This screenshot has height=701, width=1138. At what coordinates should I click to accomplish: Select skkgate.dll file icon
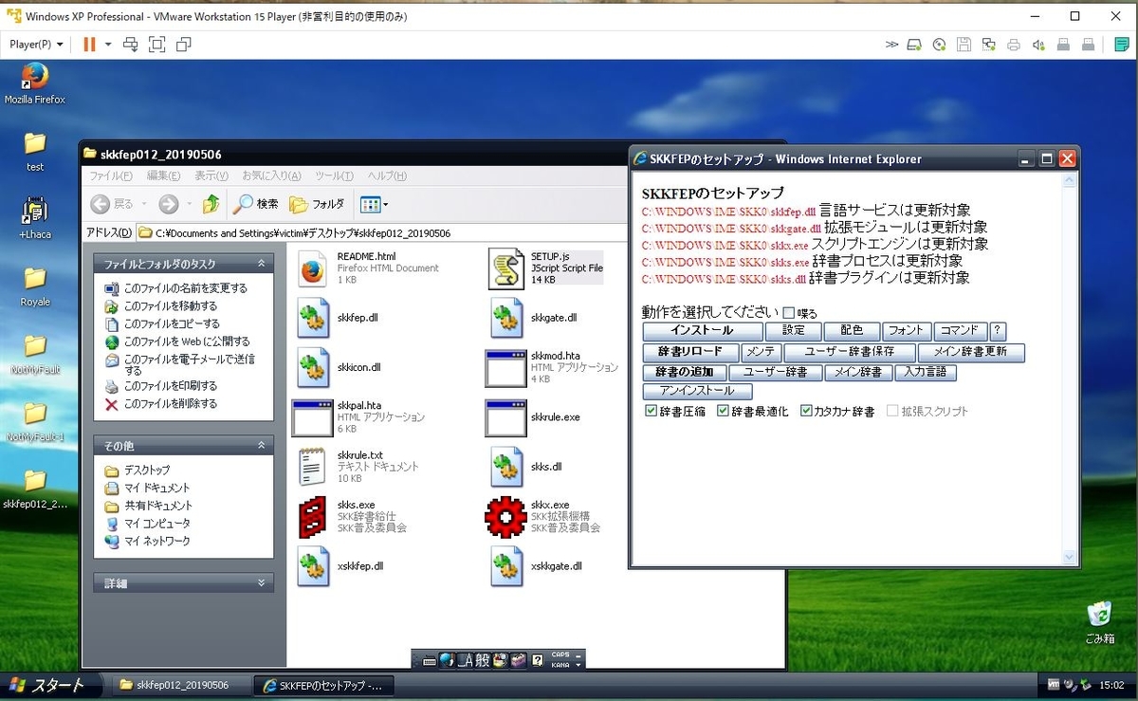pos(506,318)
